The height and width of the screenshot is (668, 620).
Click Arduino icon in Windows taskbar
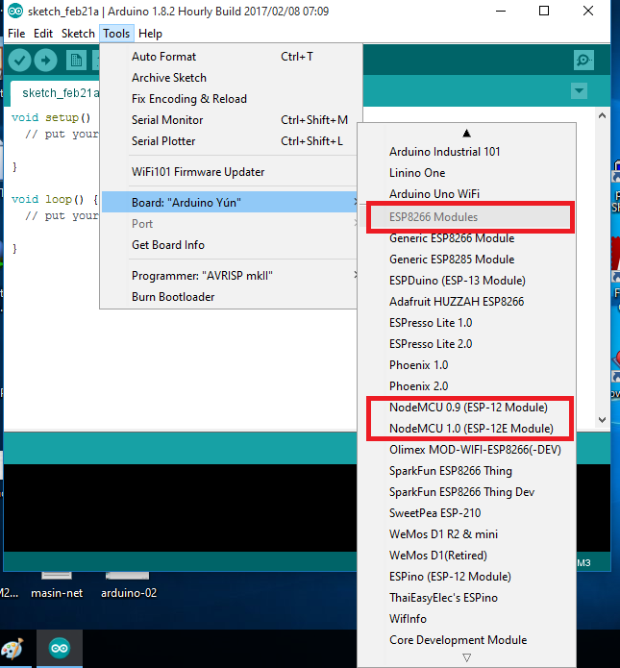coord(60,649)
